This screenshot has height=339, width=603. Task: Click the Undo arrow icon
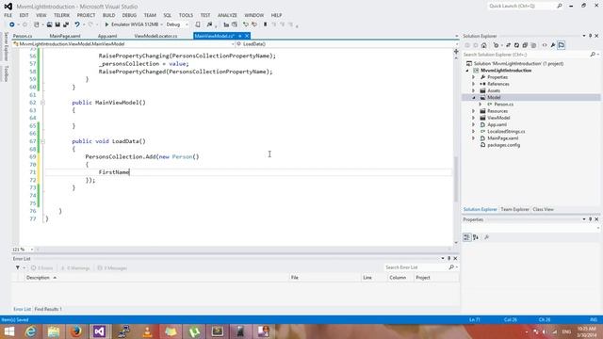77,24
